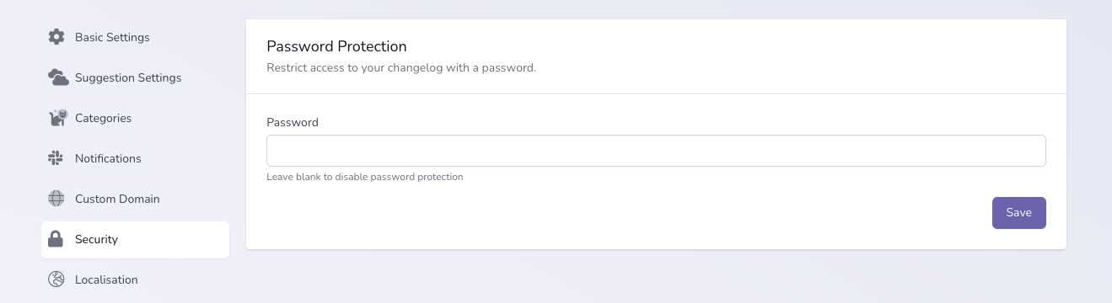Click the Password Protection heading
Image resolution: width=1112 pixels, height=303 pixels.
[336, 46]
